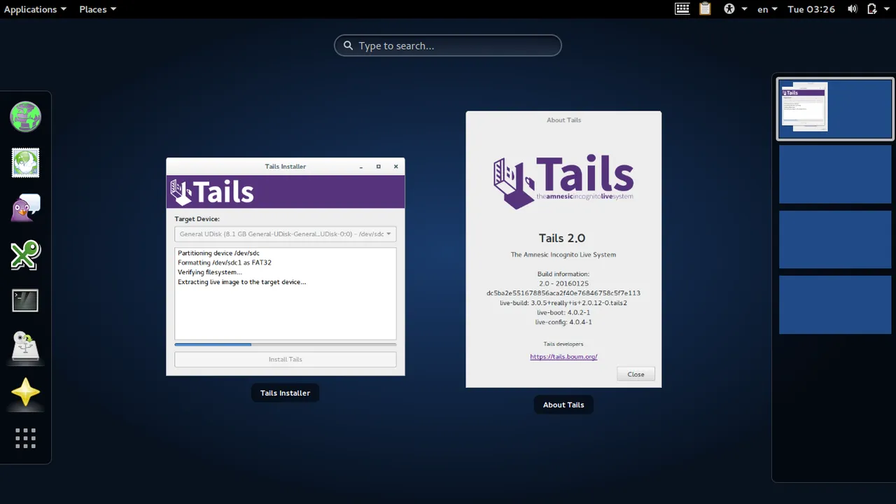Click the yellow star dash icon
The image size is (896, 504).
[25, 393]
